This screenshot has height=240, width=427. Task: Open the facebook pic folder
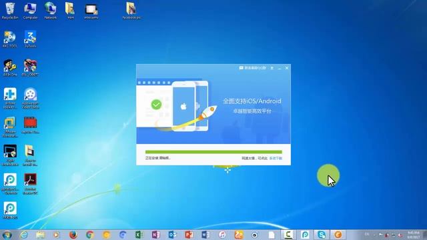tap(131, 11)
